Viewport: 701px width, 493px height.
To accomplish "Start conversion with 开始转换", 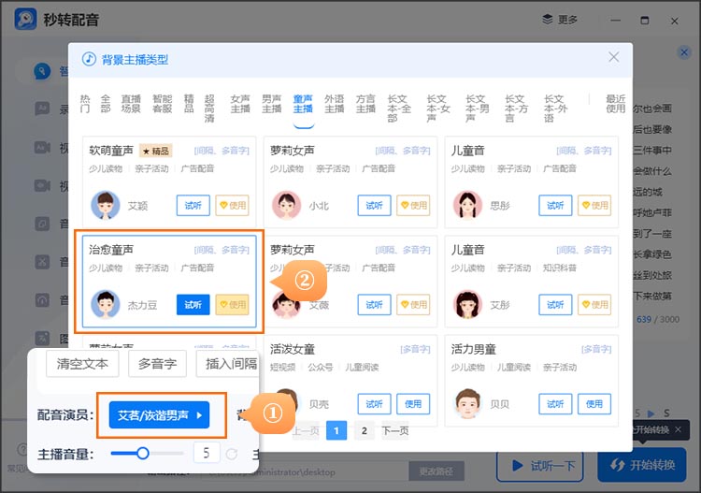I will pyautogui.click(x=641, y=465).
